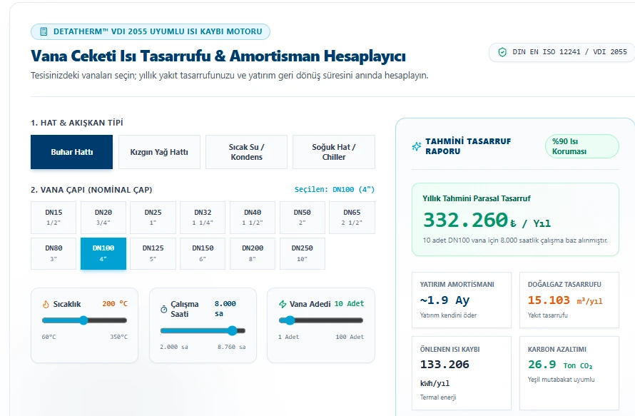This screenshot has width=635, height=416.
Task: Select DN40 1 1/2" valve diameter
Action: (253, 218)
